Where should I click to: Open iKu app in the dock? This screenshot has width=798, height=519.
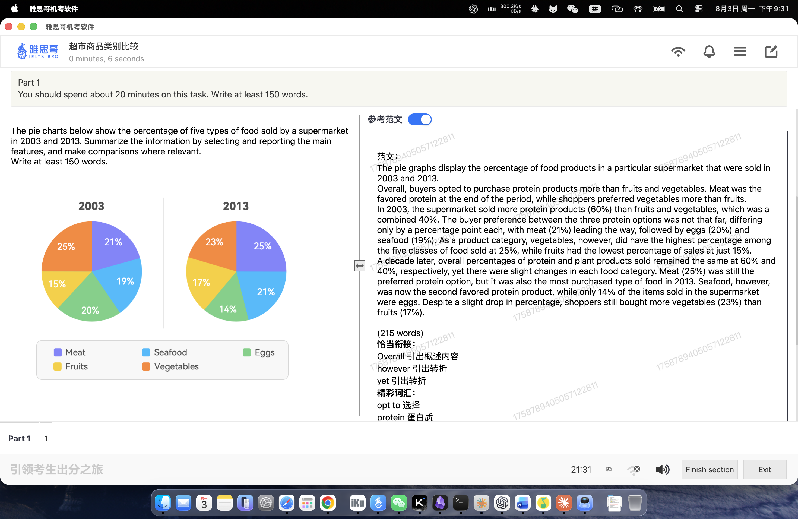point(357,502)
